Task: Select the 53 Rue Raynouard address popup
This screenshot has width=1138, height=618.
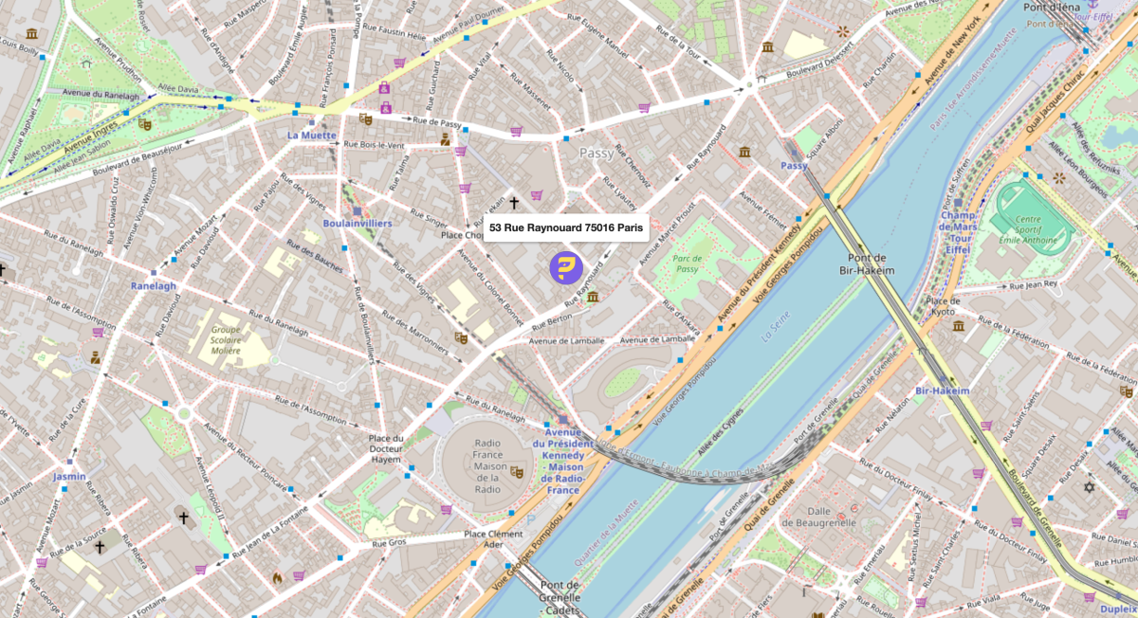Action: pos(566,227)
